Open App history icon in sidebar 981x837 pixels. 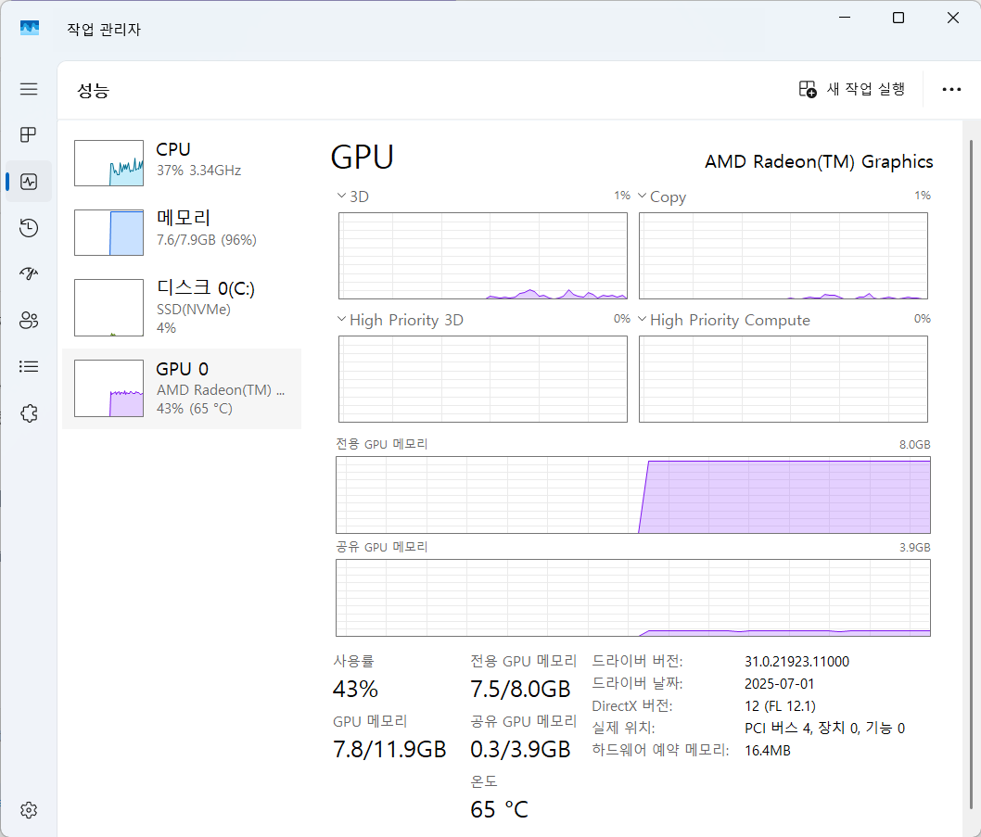(x=29, y=228)
